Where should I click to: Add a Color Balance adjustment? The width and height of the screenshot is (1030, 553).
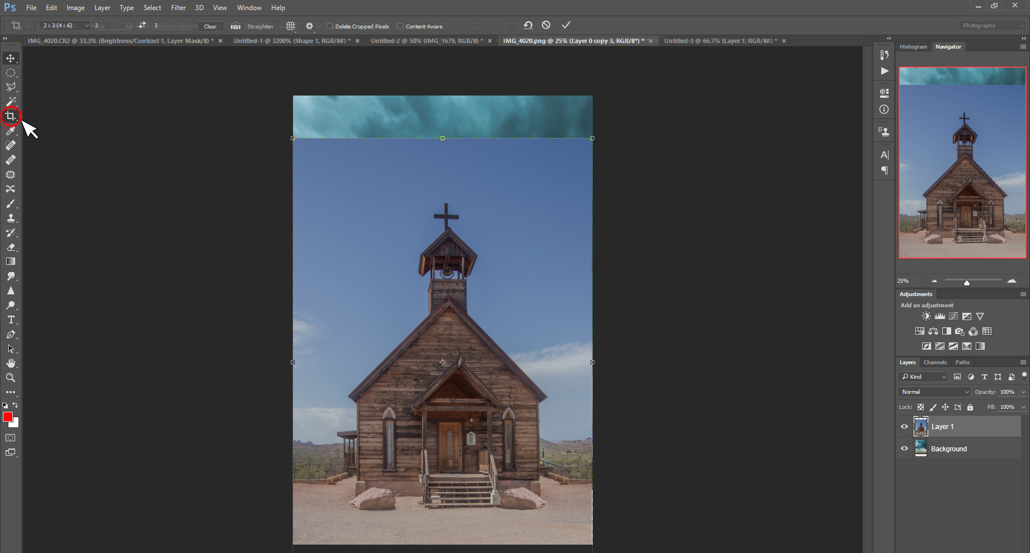(x=933, y=331)
